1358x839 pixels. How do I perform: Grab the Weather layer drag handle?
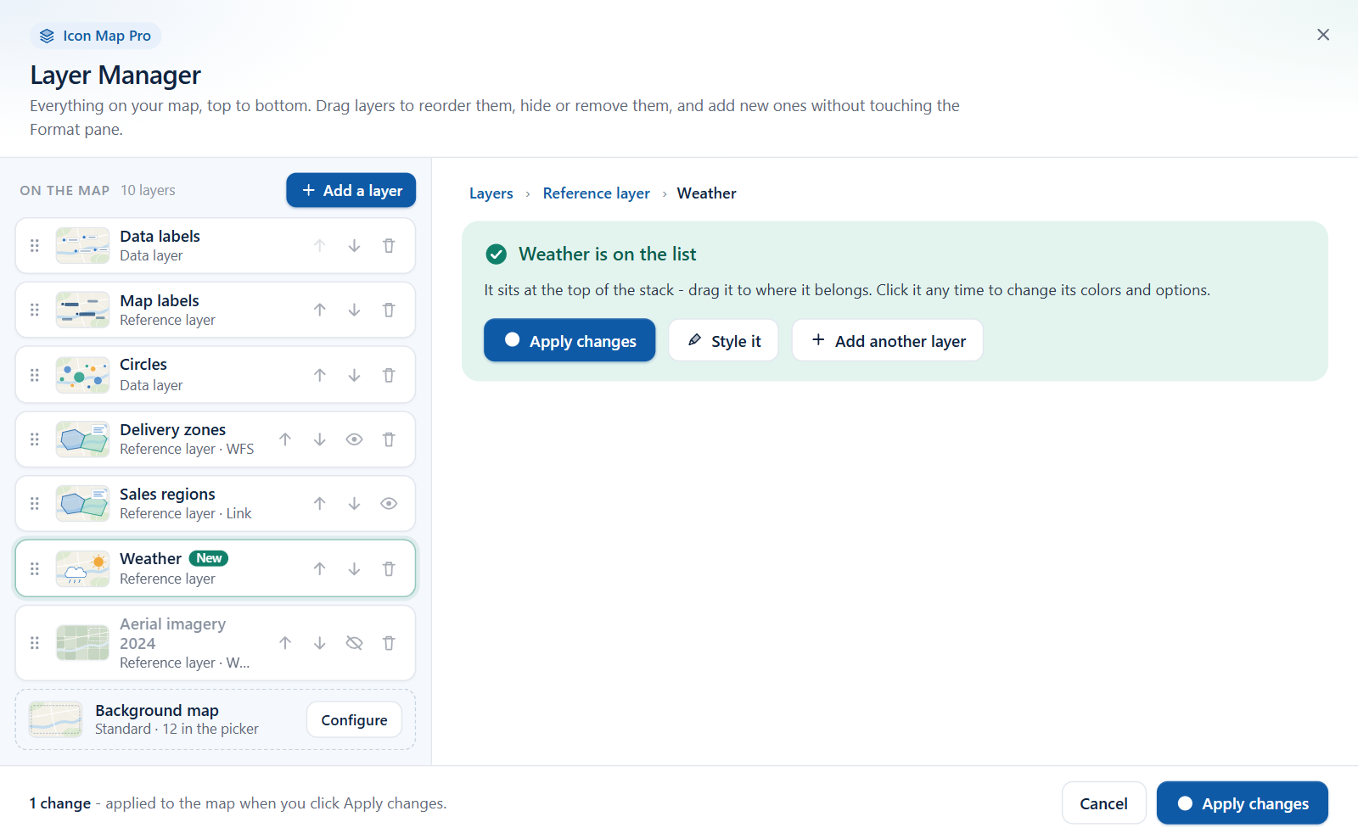click(35, 569)
